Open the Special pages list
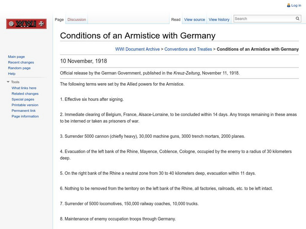306x229 pixels. point(22,99)
